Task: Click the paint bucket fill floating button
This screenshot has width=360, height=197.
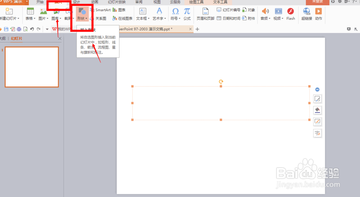Action: (317, 110)
